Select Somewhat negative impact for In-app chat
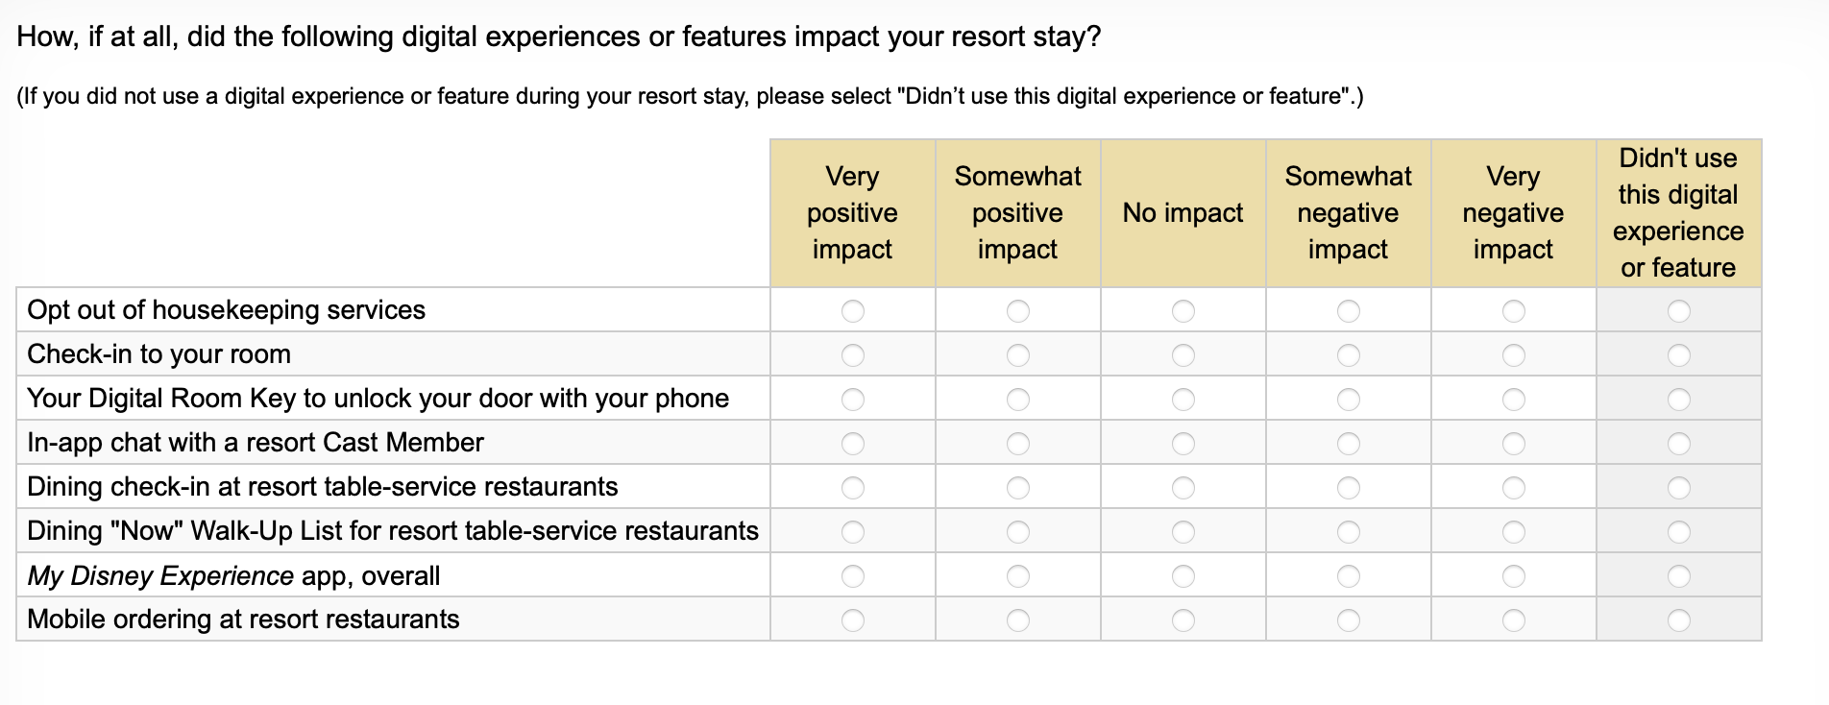 coord(1348,444)
